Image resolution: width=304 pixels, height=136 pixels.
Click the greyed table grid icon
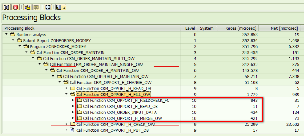click(x=36, y=7)
